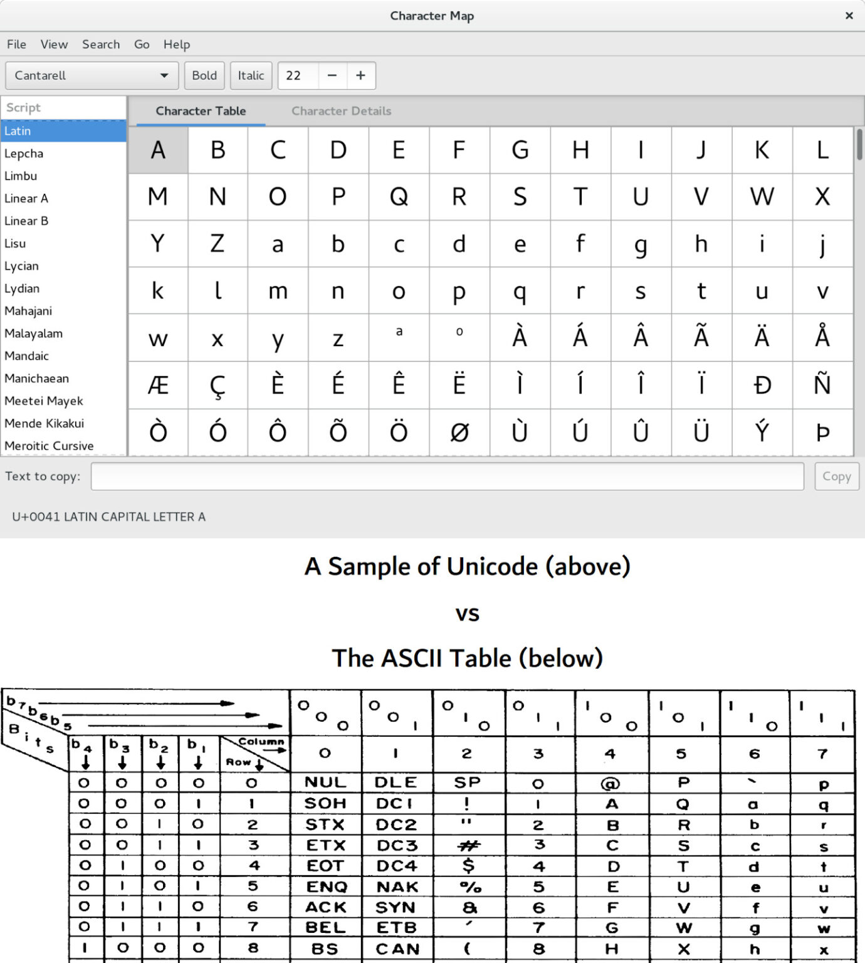Click inside the Text to copy field
Viewport: 865px width, 963px height.
point(448,476)
